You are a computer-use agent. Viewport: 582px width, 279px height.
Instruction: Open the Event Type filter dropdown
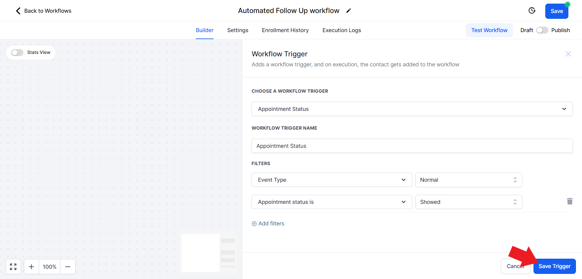[332, 180]
